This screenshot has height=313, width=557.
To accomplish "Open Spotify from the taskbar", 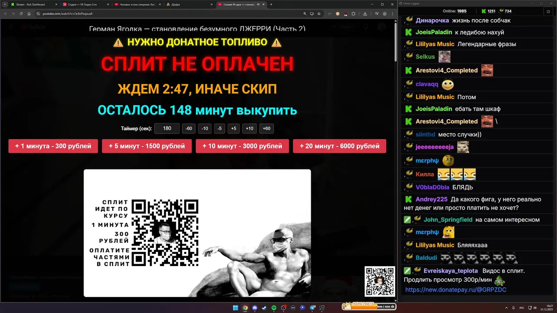I will coord(274,308).
